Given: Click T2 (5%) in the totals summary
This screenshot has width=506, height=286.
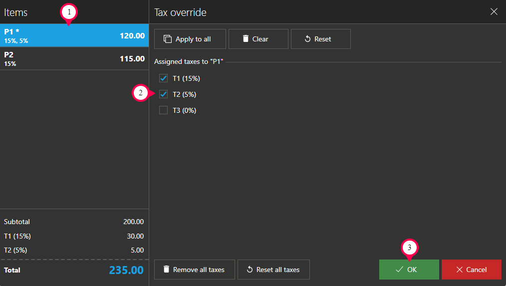Looking at the screenshot, I should point(15,250).
